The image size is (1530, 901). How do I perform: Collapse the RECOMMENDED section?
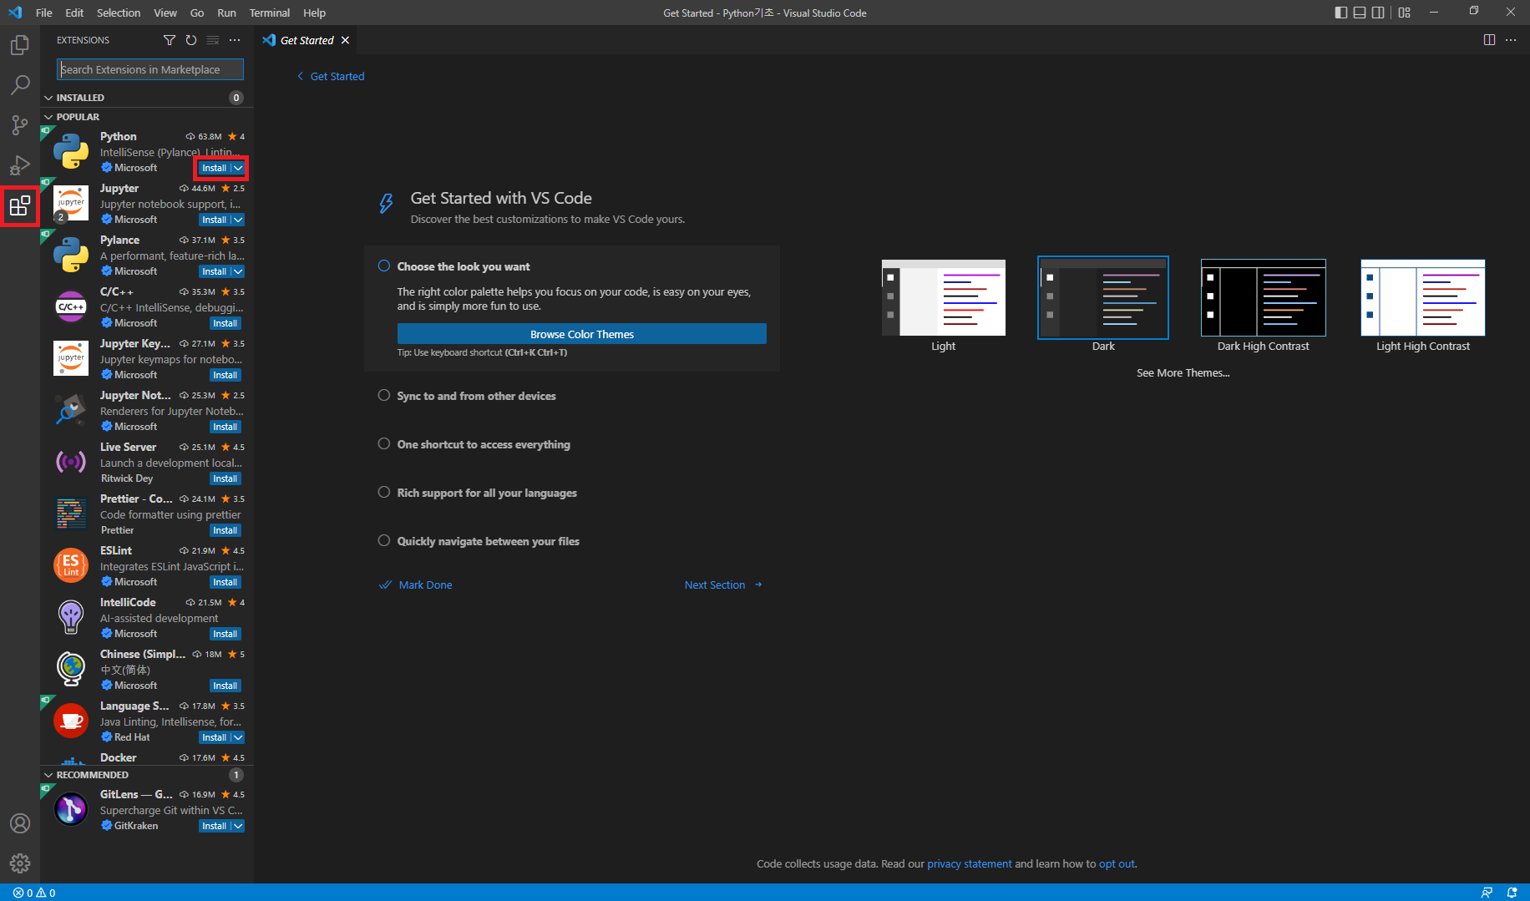48,775
